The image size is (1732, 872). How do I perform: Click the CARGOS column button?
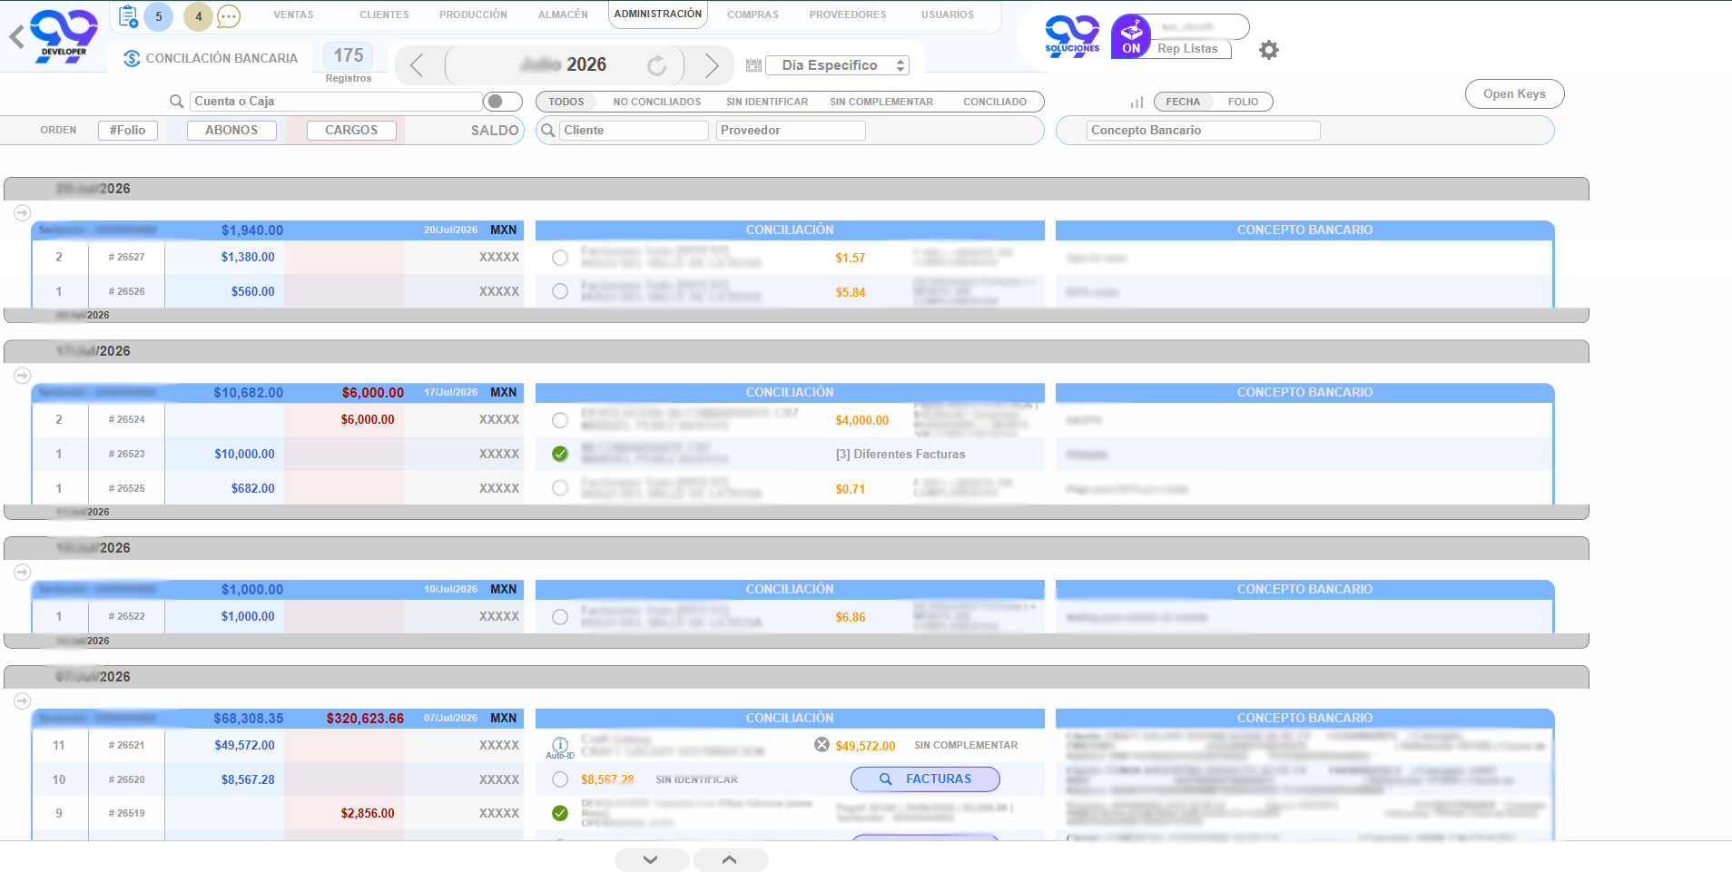tap(351, 131)
